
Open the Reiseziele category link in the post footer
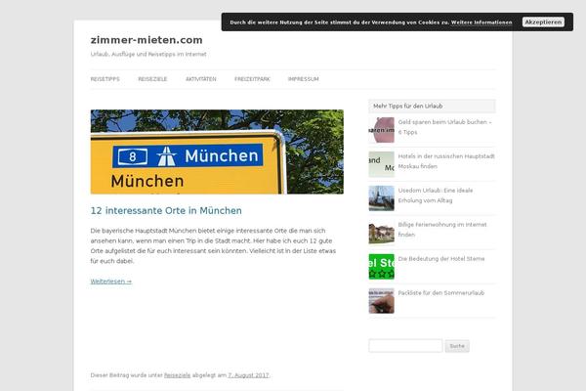[177, 375]
